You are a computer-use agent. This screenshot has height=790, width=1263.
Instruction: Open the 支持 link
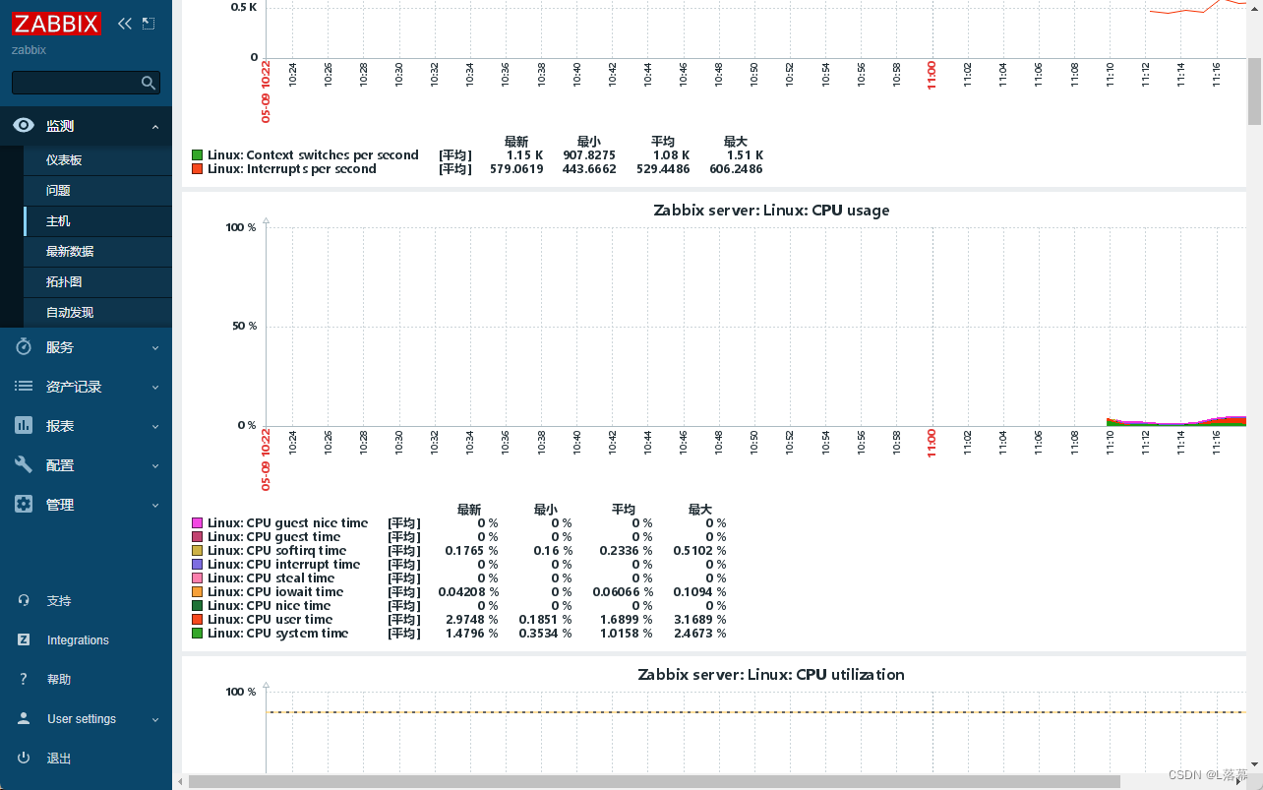[59, 601]
